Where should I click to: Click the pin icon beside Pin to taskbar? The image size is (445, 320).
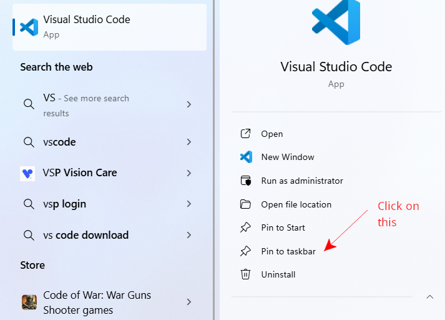245,251
